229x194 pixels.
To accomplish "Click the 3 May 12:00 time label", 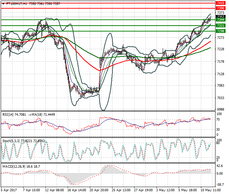I will coord(165,190).
